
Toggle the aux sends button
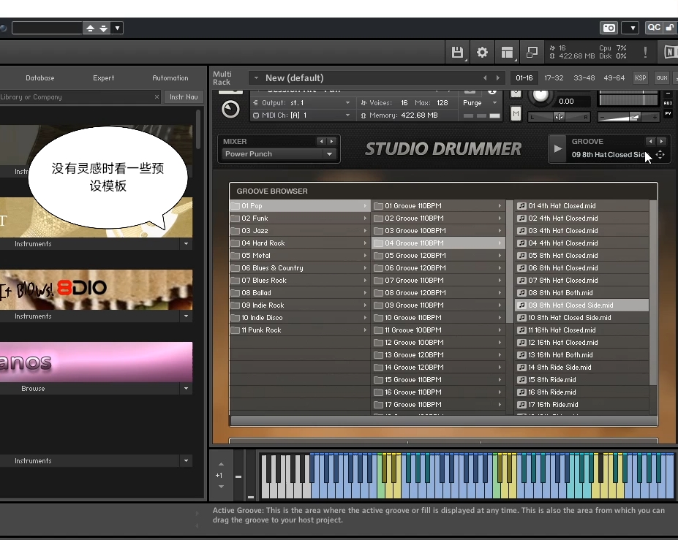click(x=662, y=77)
